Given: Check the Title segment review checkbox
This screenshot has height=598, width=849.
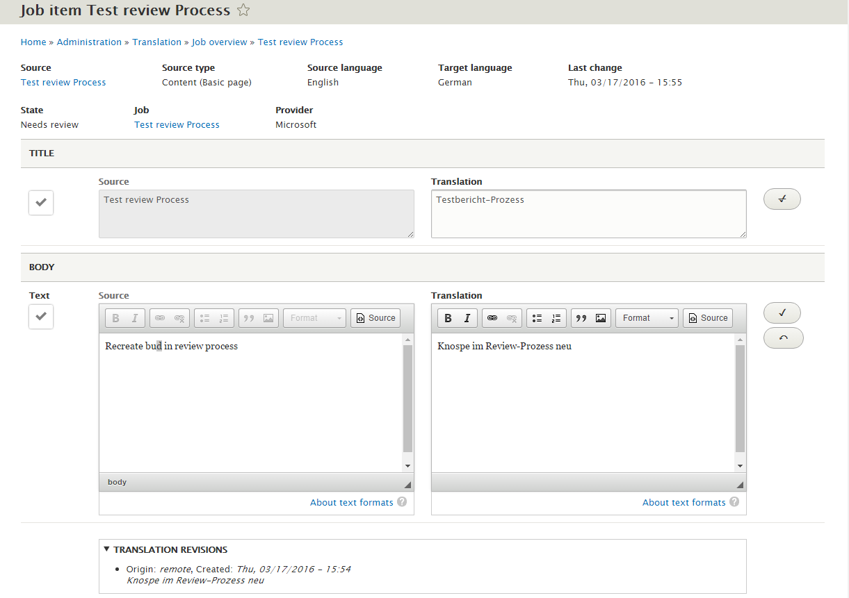Looking at the screenshot, I should tap(40, 202).
